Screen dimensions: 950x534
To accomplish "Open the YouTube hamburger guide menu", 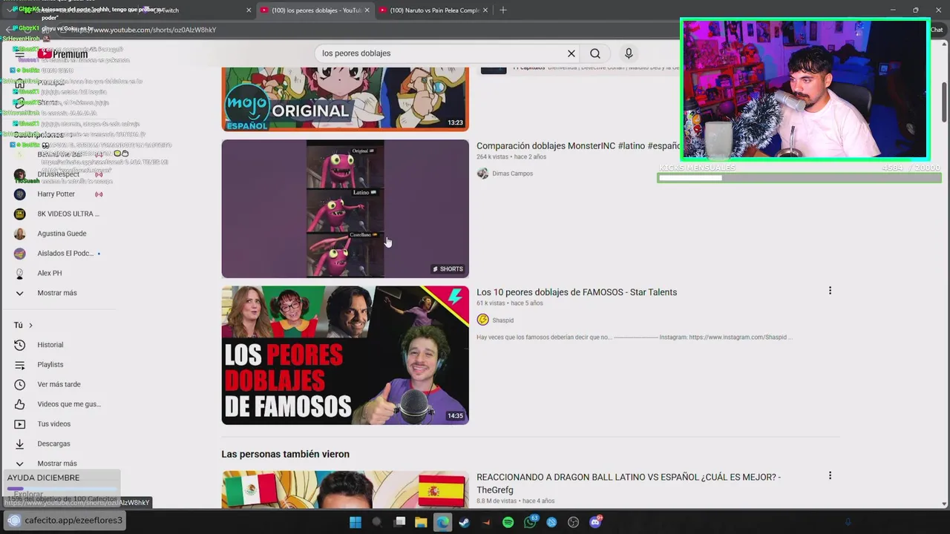I will click(20, 53).
